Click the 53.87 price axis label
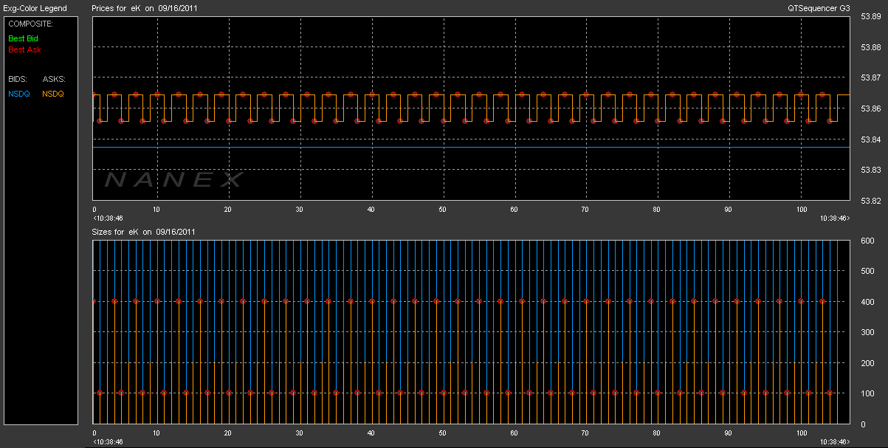Screen dimensions: 888x448 [x=871, y=78]
